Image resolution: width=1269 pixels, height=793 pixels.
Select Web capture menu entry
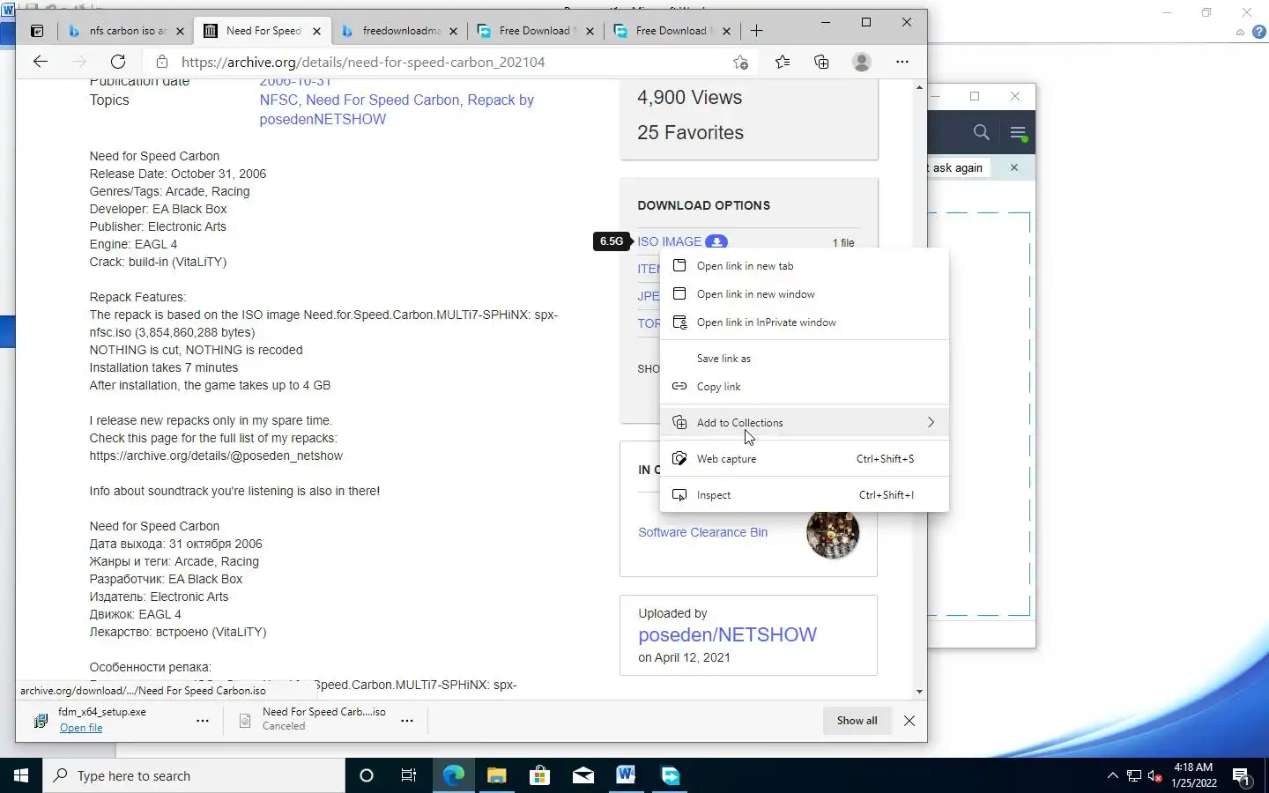coord(805,459)
